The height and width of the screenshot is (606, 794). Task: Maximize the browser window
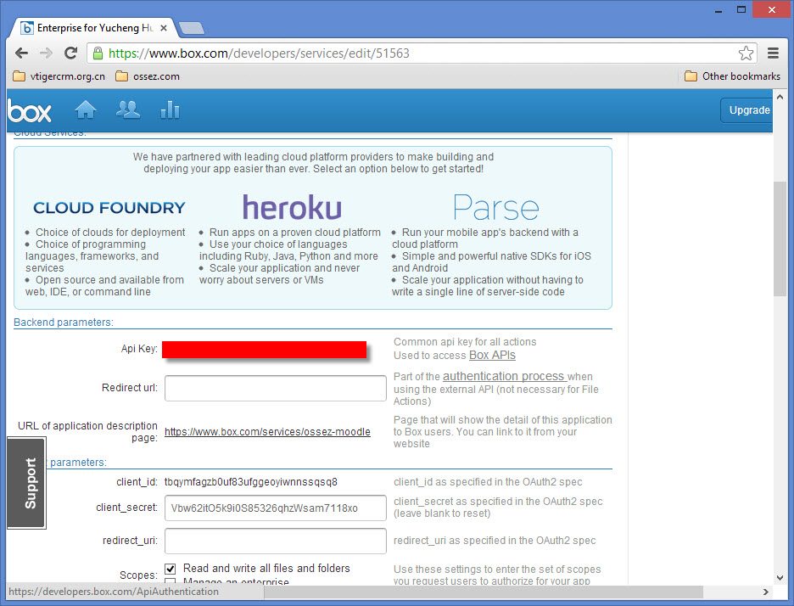(741, 10)
